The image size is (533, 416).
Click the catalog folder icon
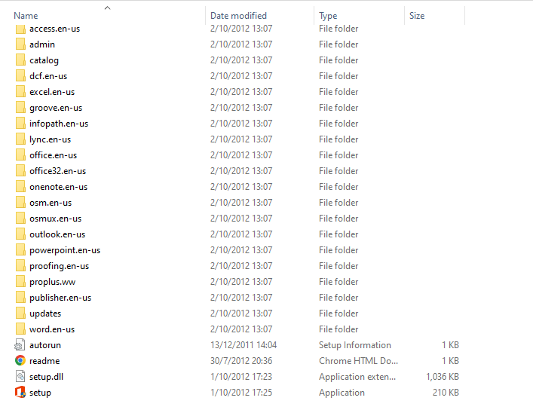click(20, 60)
